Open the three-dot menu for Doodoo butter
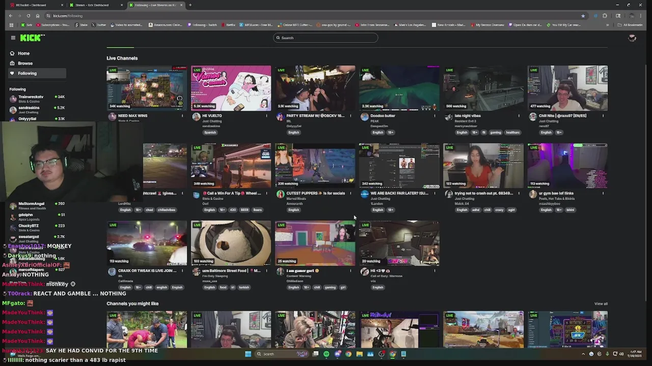 [434, 116]
